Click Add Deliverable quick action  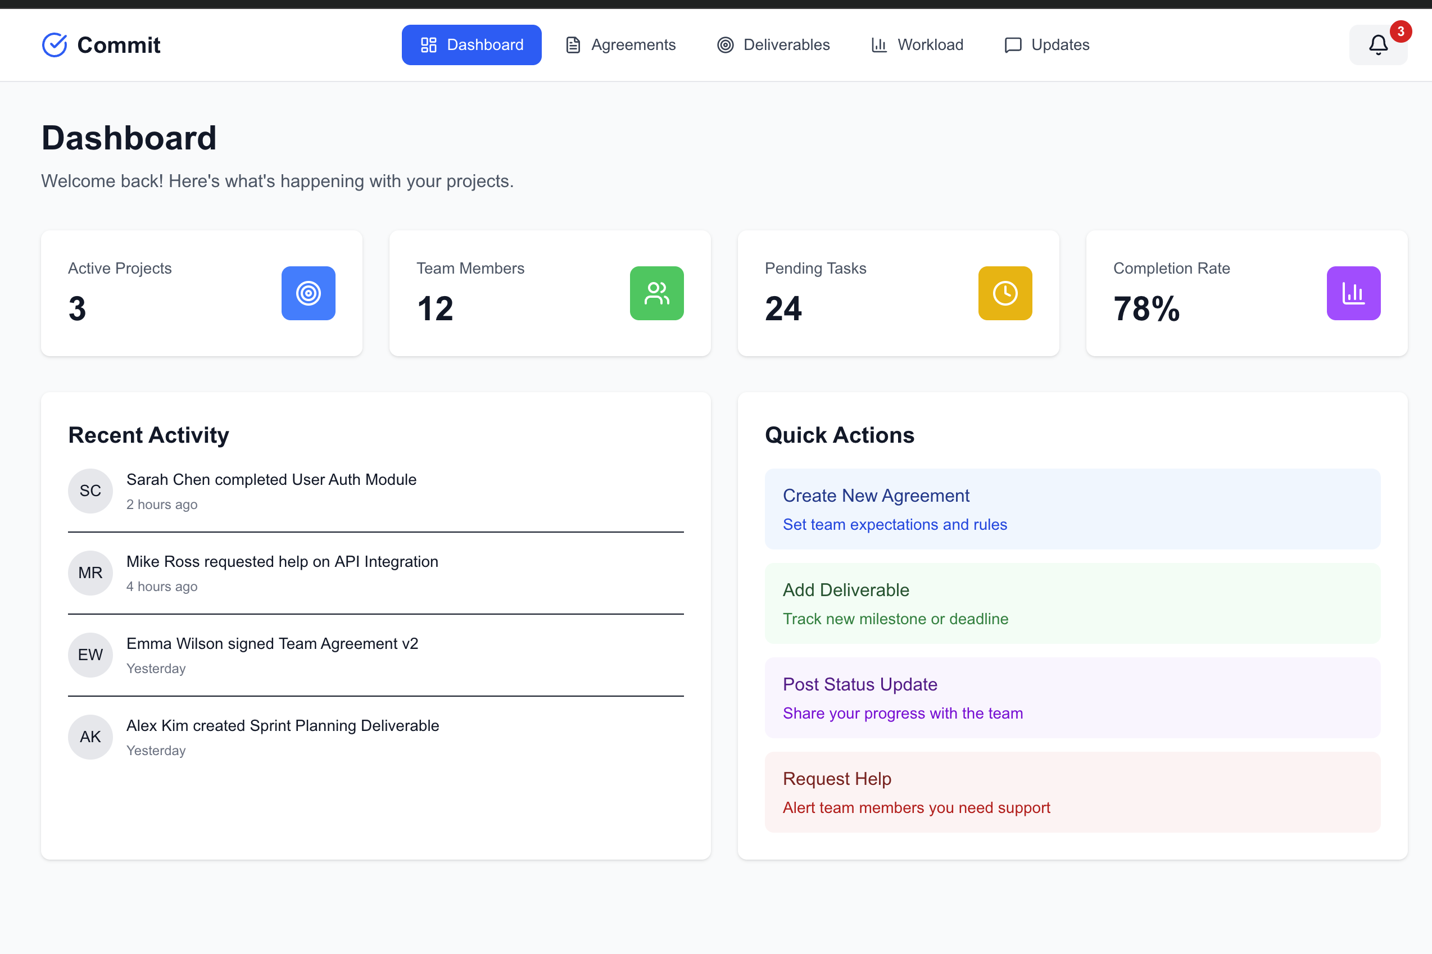1072,603
